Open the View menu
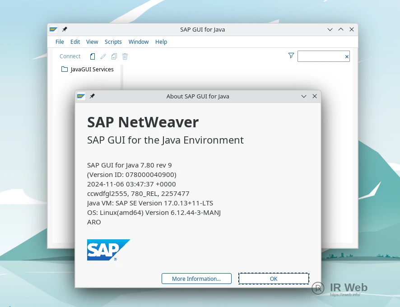400x307 pixels. [92, 42]
